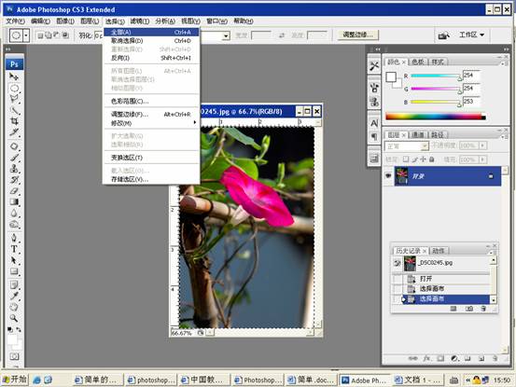Click the add layer style fx icon

click(426, 358)
